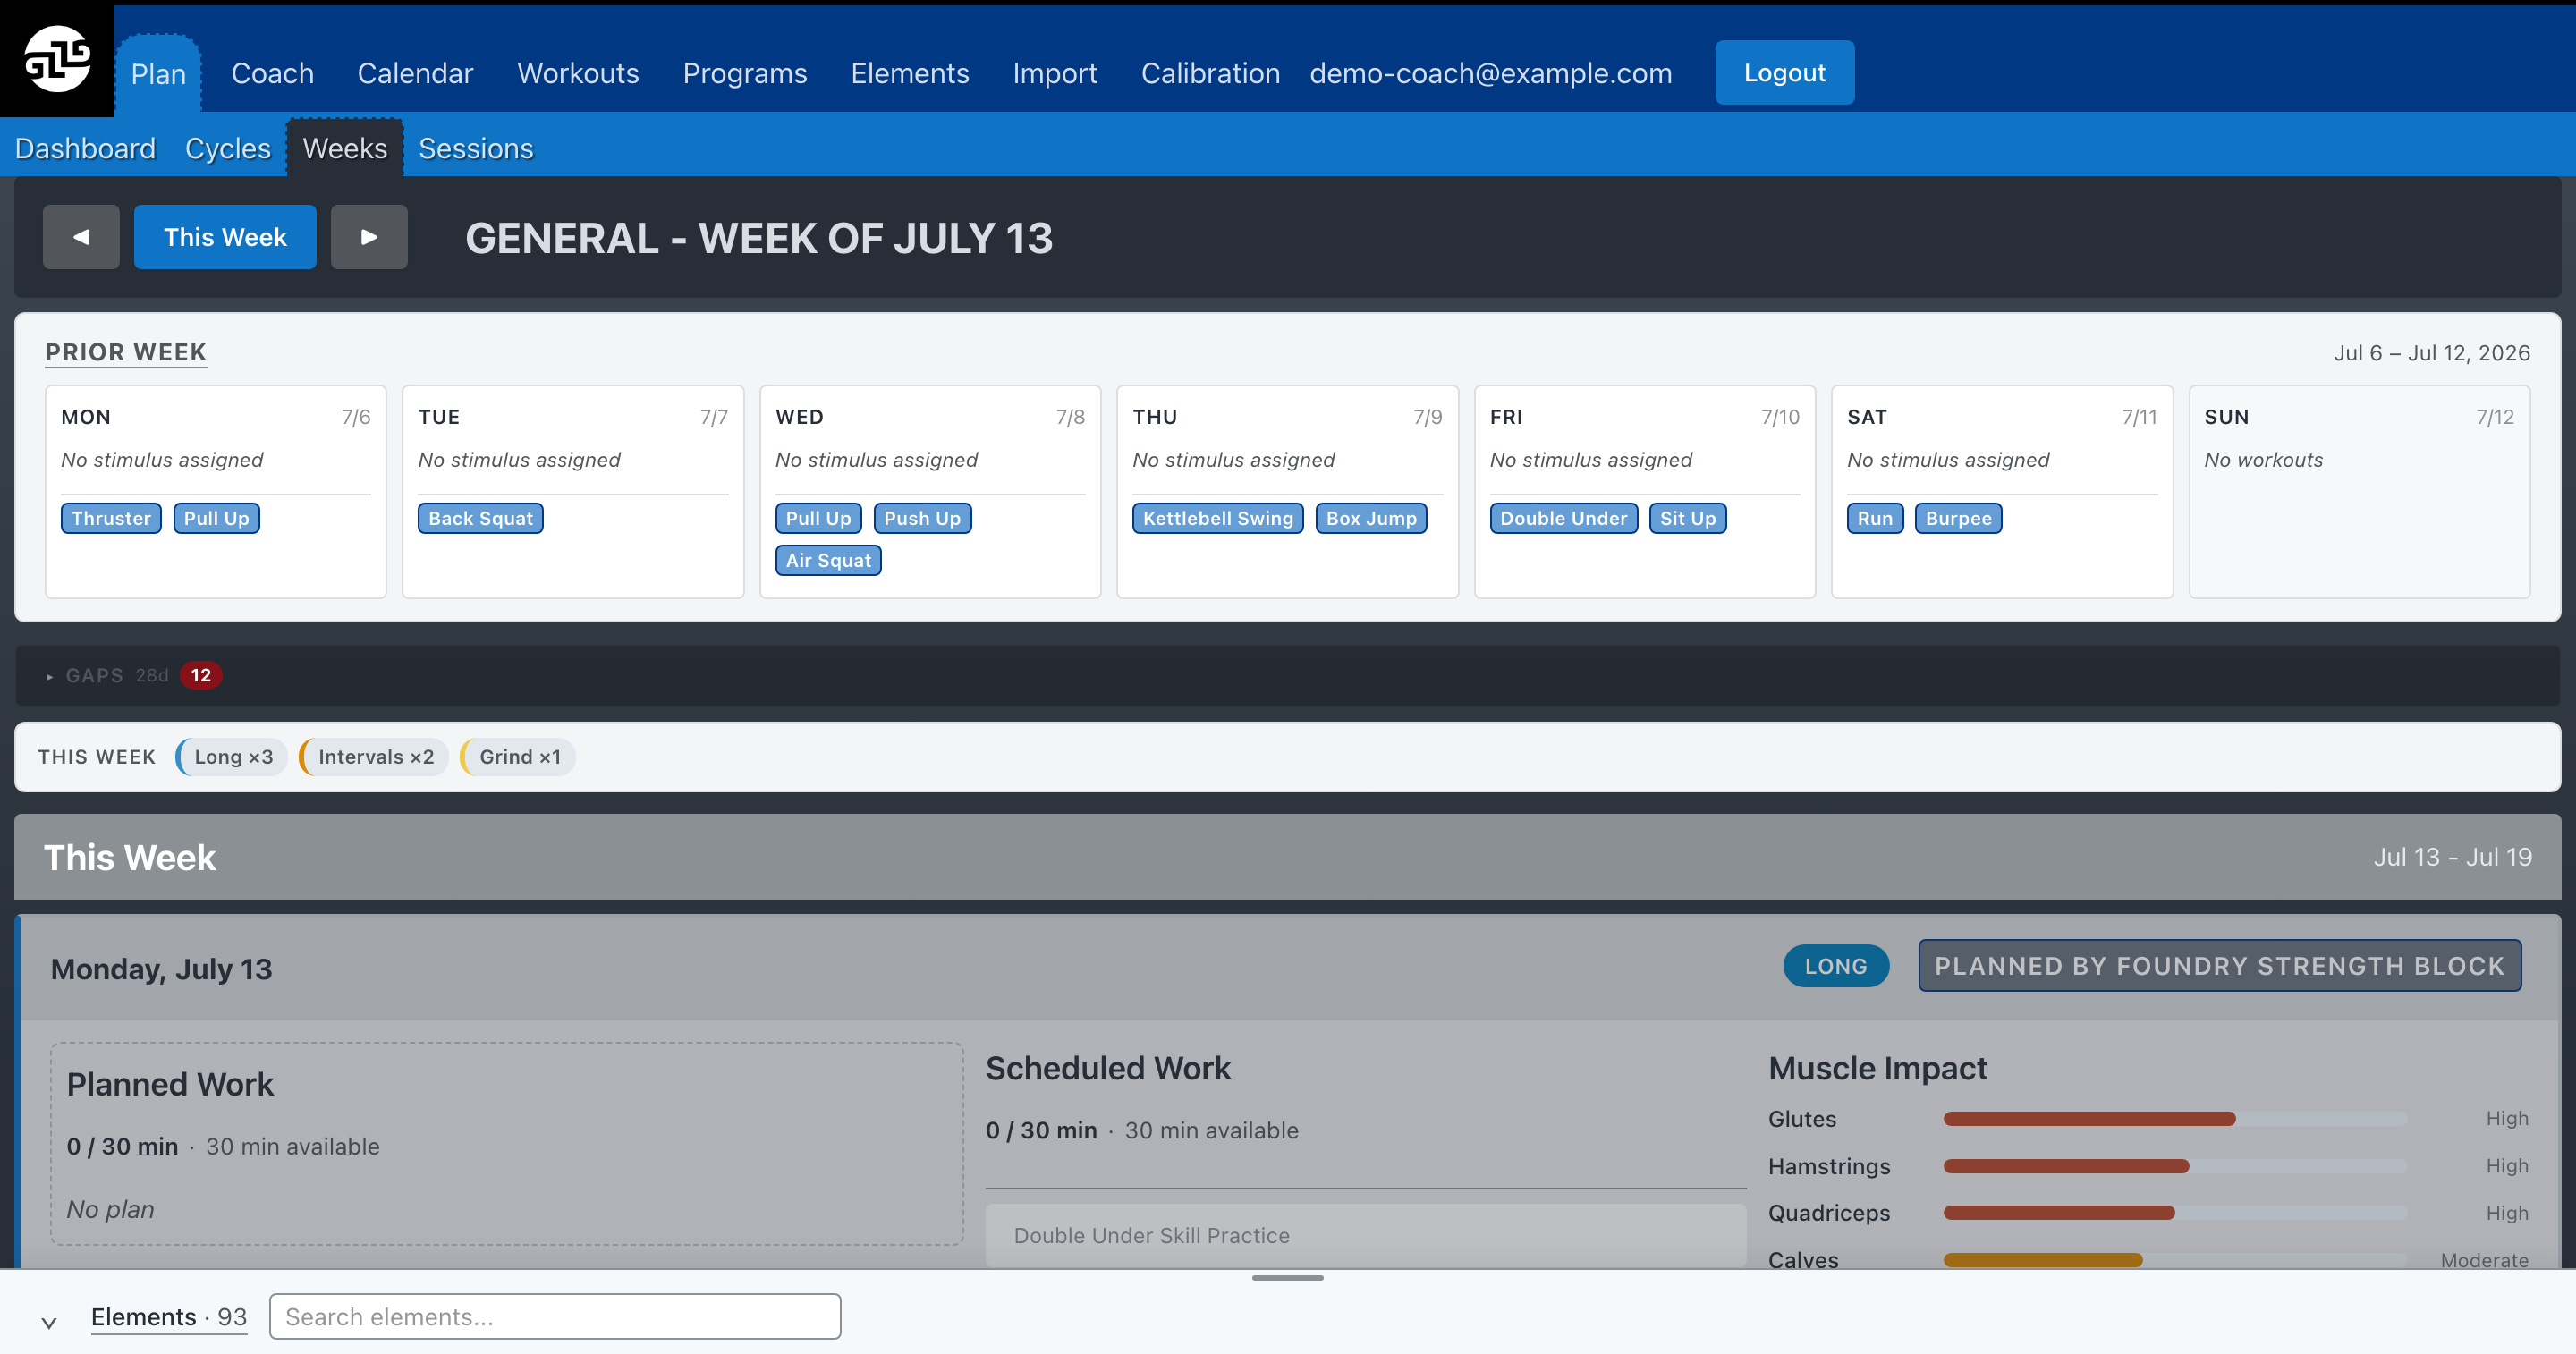Click Kettlebell Swing tag on Thursday
This screenshot has width=2576, height=1354.
click(1218, 518)
